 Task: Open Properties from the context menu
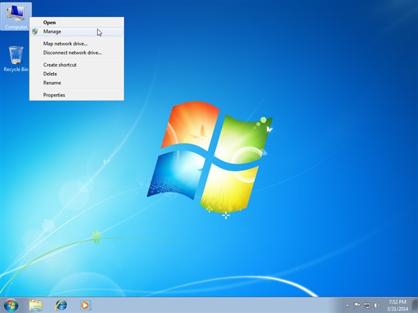tap(76, 95)
